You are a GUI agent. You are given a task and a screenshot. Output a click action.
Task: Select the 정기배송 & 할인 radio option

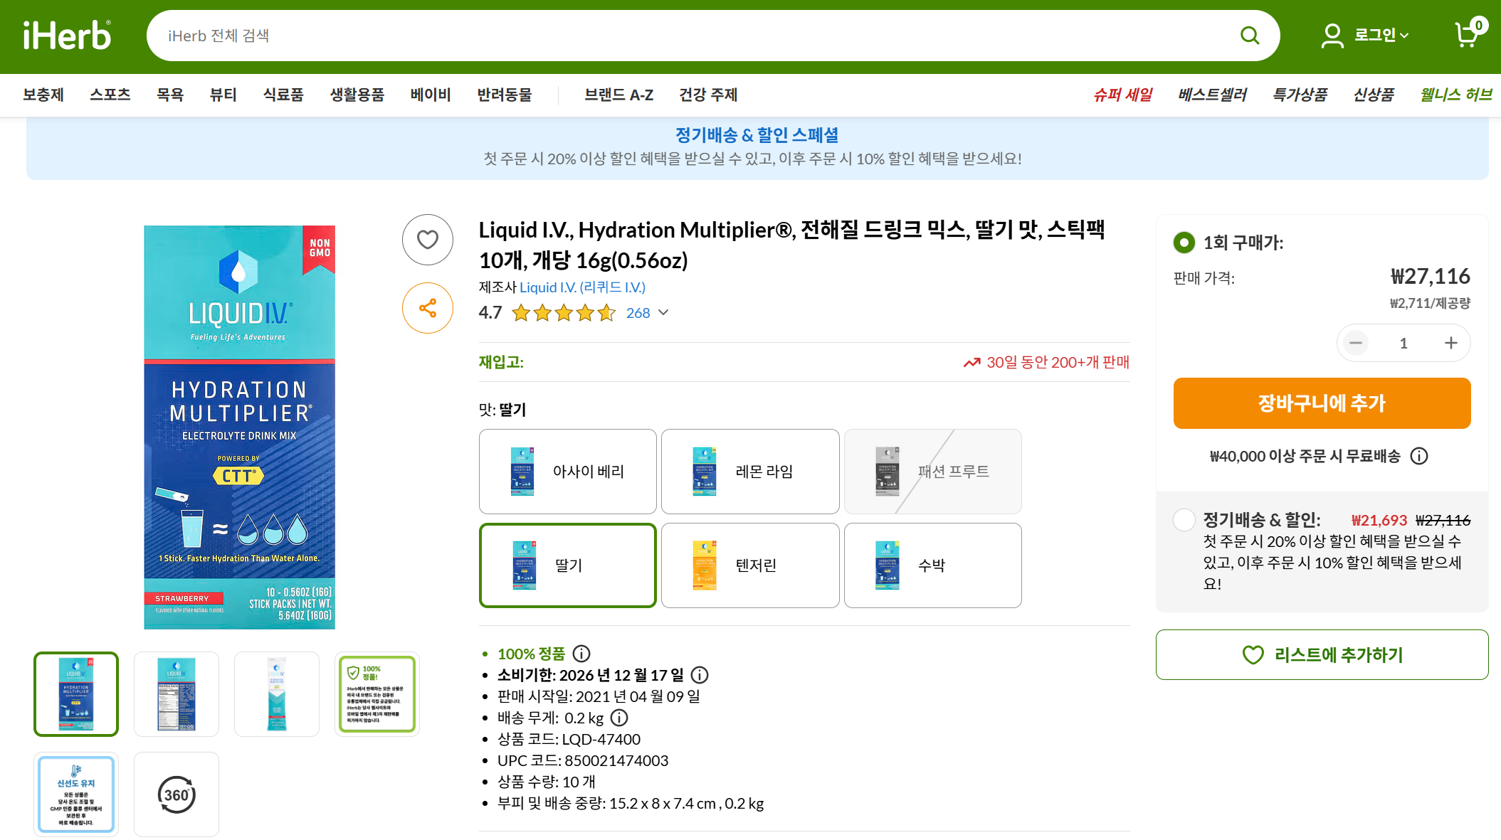1184,520
